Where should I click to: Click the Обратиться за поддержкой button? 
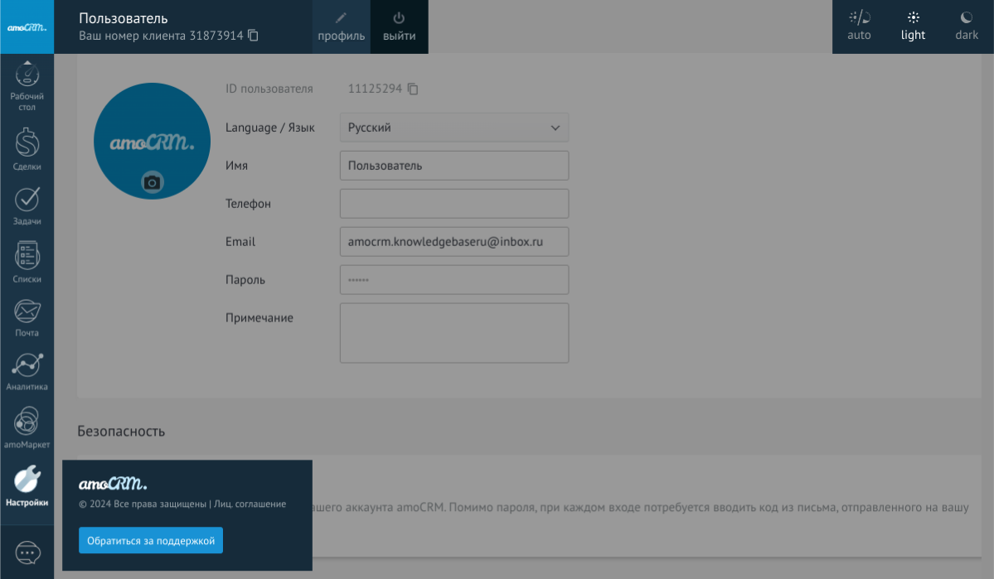(x=151, y=541)
